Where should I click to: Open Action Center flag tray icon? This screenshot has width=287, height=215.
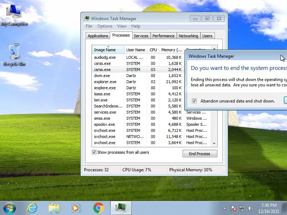(234, 208)
